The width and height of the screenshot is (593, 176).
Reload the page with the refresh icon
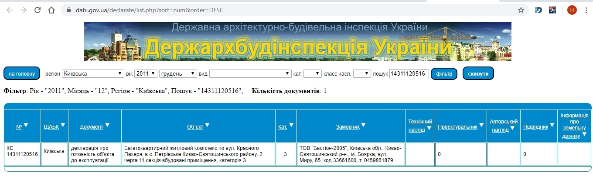tap(37, 10)
